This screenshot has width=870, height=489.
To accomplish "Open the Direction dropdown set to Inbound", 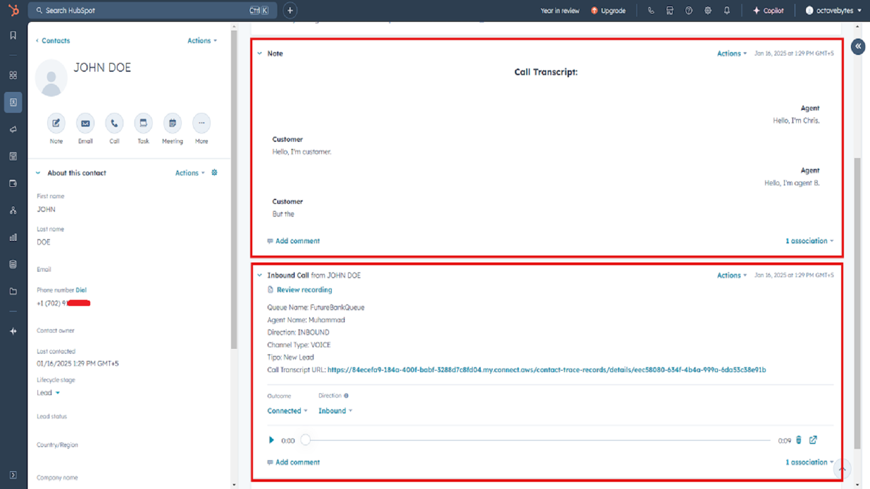I will [334, 411].
